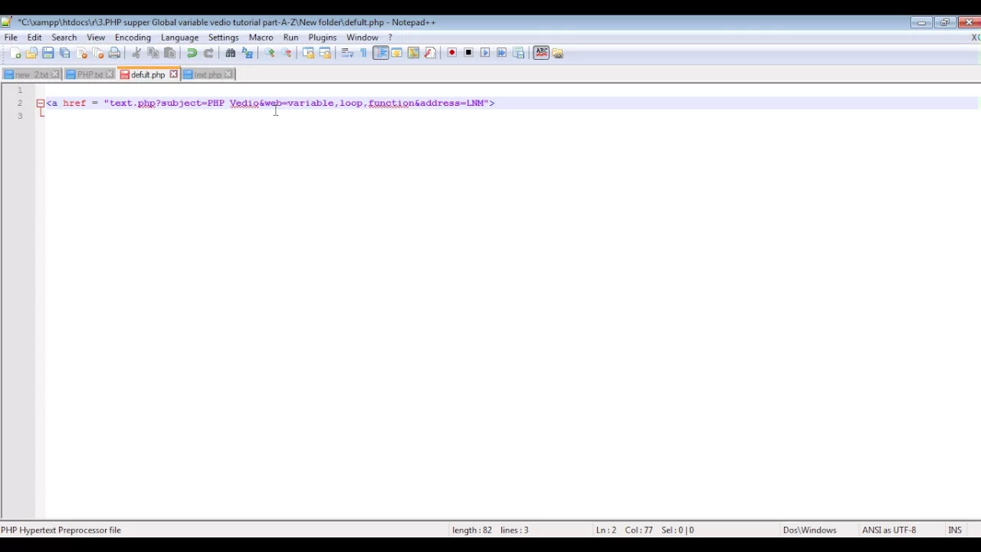Click Synchronize vertical scrolling icon
981x552 pixels.
pos(308,53)
